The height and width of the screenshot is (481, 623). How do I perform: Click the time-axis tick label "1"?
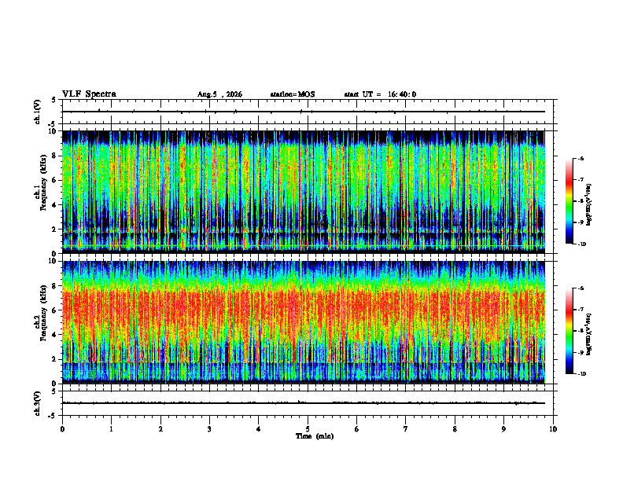click(x=111, y=429)
